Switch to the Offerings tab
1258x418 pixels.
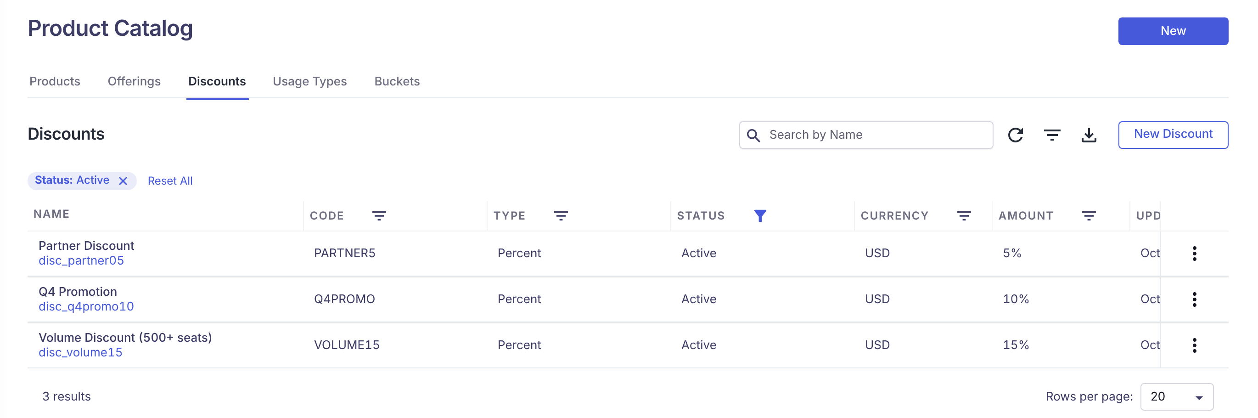pyautogui.click(x=134, y=81)
